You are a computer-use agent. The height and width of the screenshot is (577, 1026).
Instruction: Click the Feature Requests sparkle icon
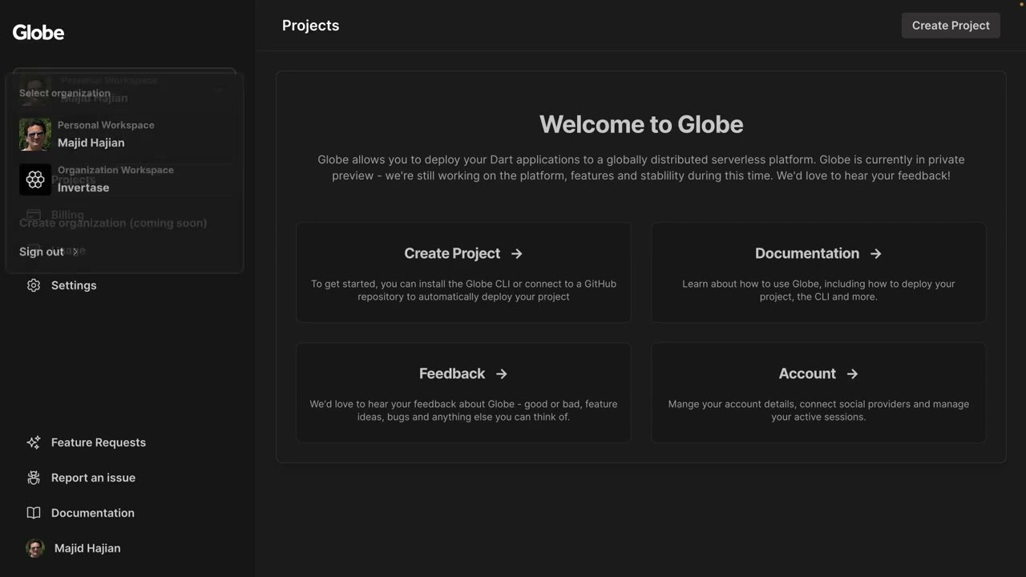pos(34,442)
